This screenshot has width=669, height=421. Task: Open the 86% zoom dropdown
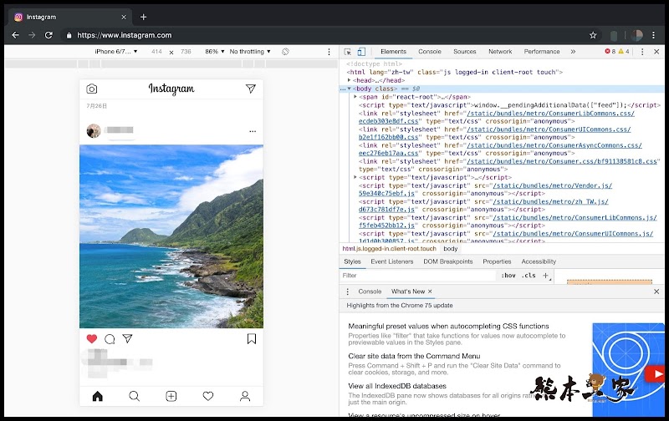click(x=215, y=52)
